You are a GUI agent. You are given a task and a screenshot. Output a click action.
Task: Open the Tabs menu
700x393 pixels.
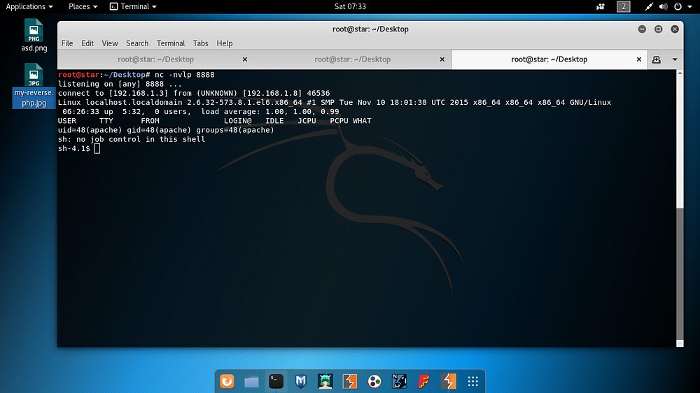pos(200,43)
